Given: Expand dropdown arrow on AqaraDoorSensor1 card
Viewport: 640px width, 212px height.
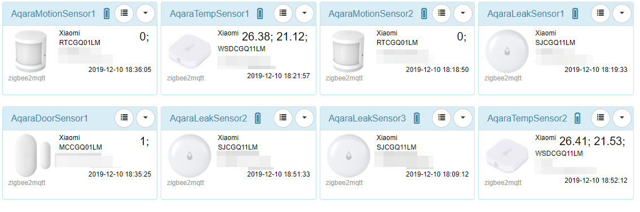Looking at the screenshot, I should coord(145,118).
